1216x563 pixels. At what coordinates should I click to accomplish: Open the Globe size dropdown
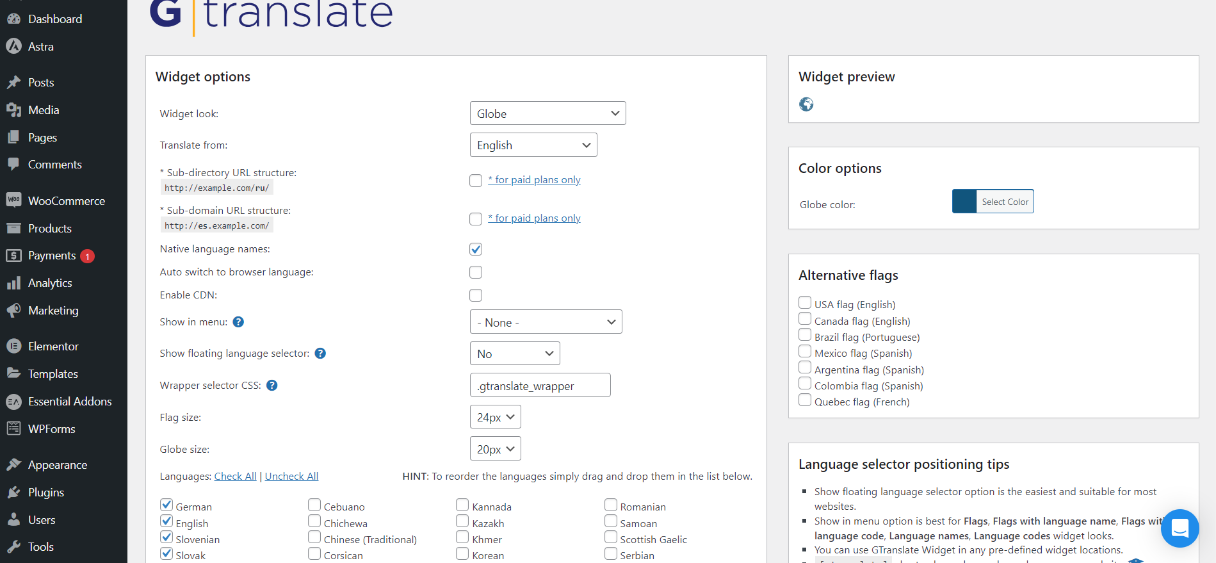pos(495,449)
